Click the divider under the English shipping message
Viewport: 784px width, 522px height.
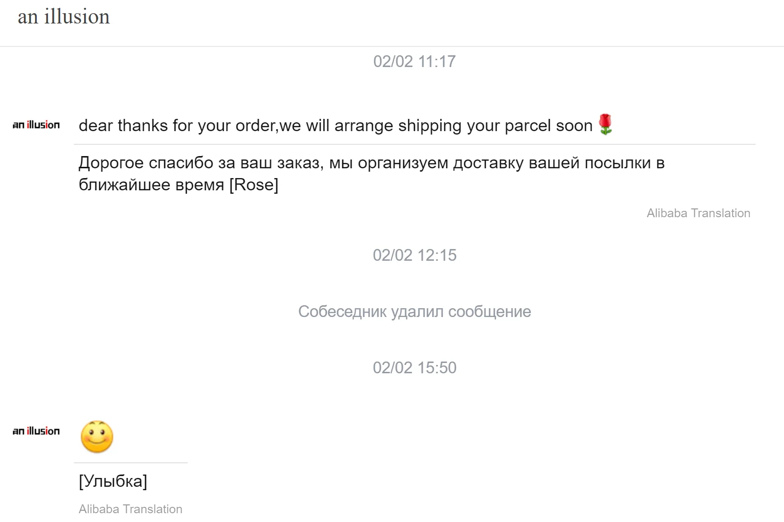tap(414, 144)
